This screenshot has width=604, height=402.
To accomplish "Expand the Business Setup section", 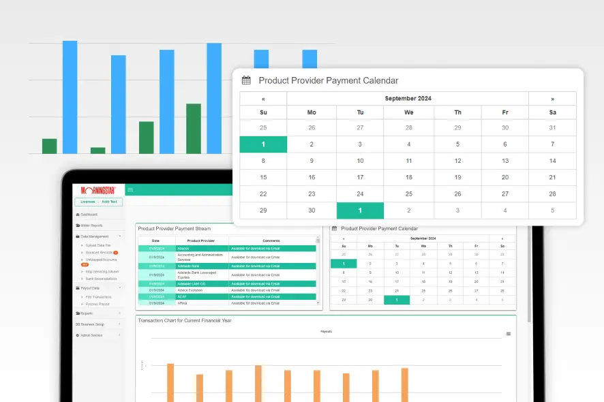I will click(99, 324).
